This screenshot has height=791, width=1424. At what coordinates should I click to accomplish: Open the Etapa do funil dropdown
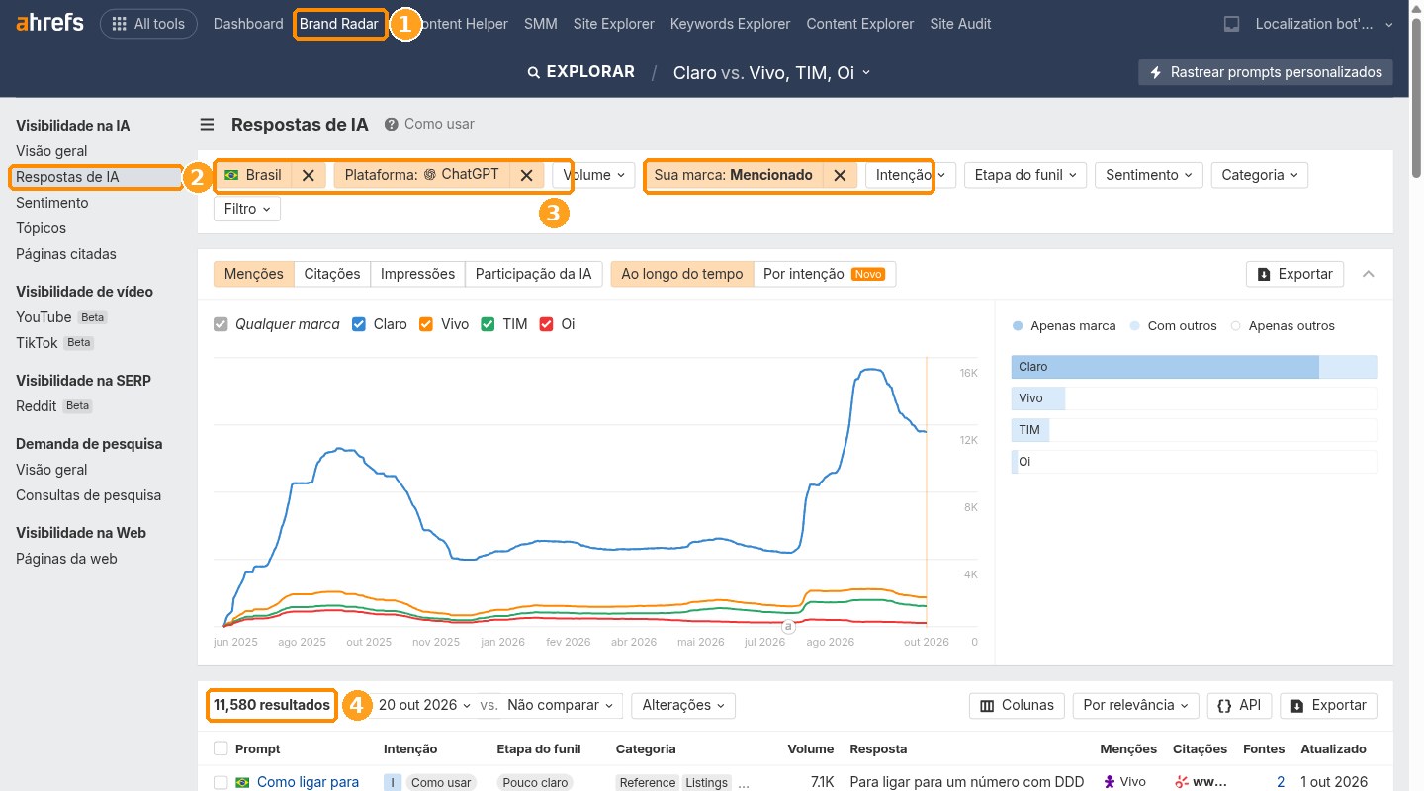pyautogui.click(x=1025, y=175)
